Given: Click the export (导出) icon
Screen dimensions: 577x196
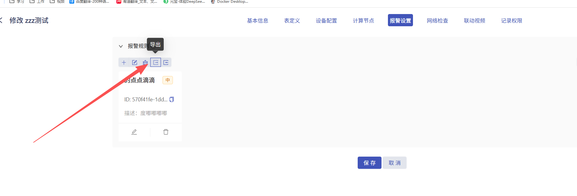Looking at the screenshot, I should coord(155,63).
